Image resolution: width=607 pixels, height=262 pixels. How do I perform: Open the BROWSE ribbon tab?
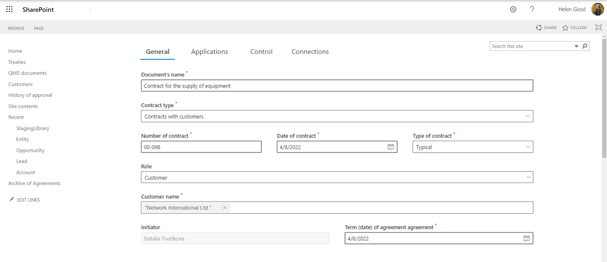(x=16, y=28)
